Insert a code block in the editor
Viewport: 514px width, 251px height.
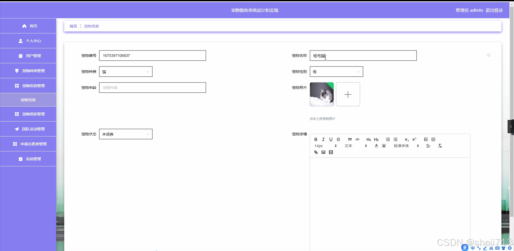tap(357, 139)
